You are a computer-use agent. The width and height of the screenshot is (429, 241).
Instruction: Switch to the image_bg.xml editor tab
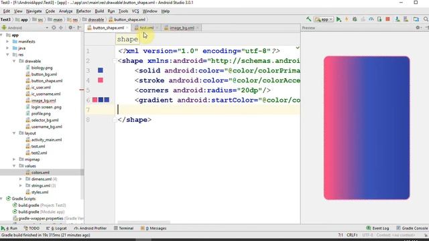(182, 28)
